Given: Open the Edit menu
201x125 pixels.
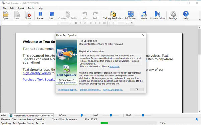Looking at the screenshot, I should point(12,8).
